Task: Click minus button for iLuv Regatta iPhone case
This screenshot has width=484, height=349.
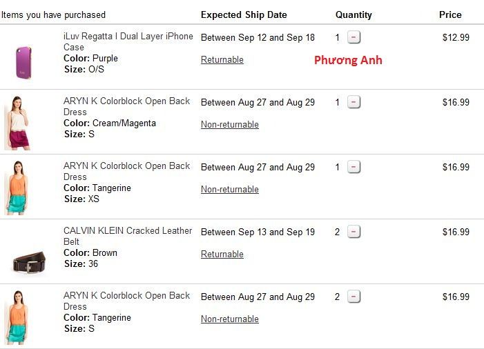Action: click(354, 37)
